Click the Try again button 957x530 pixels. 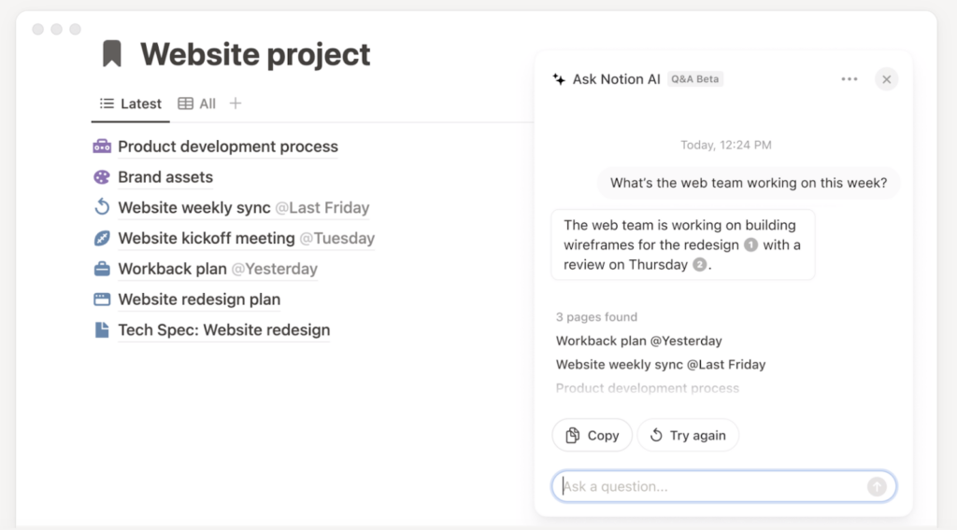(x=688, y=435)
